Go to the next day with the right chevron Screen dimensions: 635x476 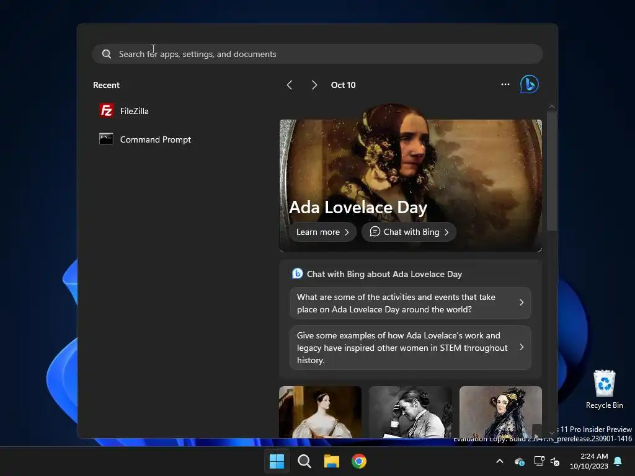[x=314, y=85]
